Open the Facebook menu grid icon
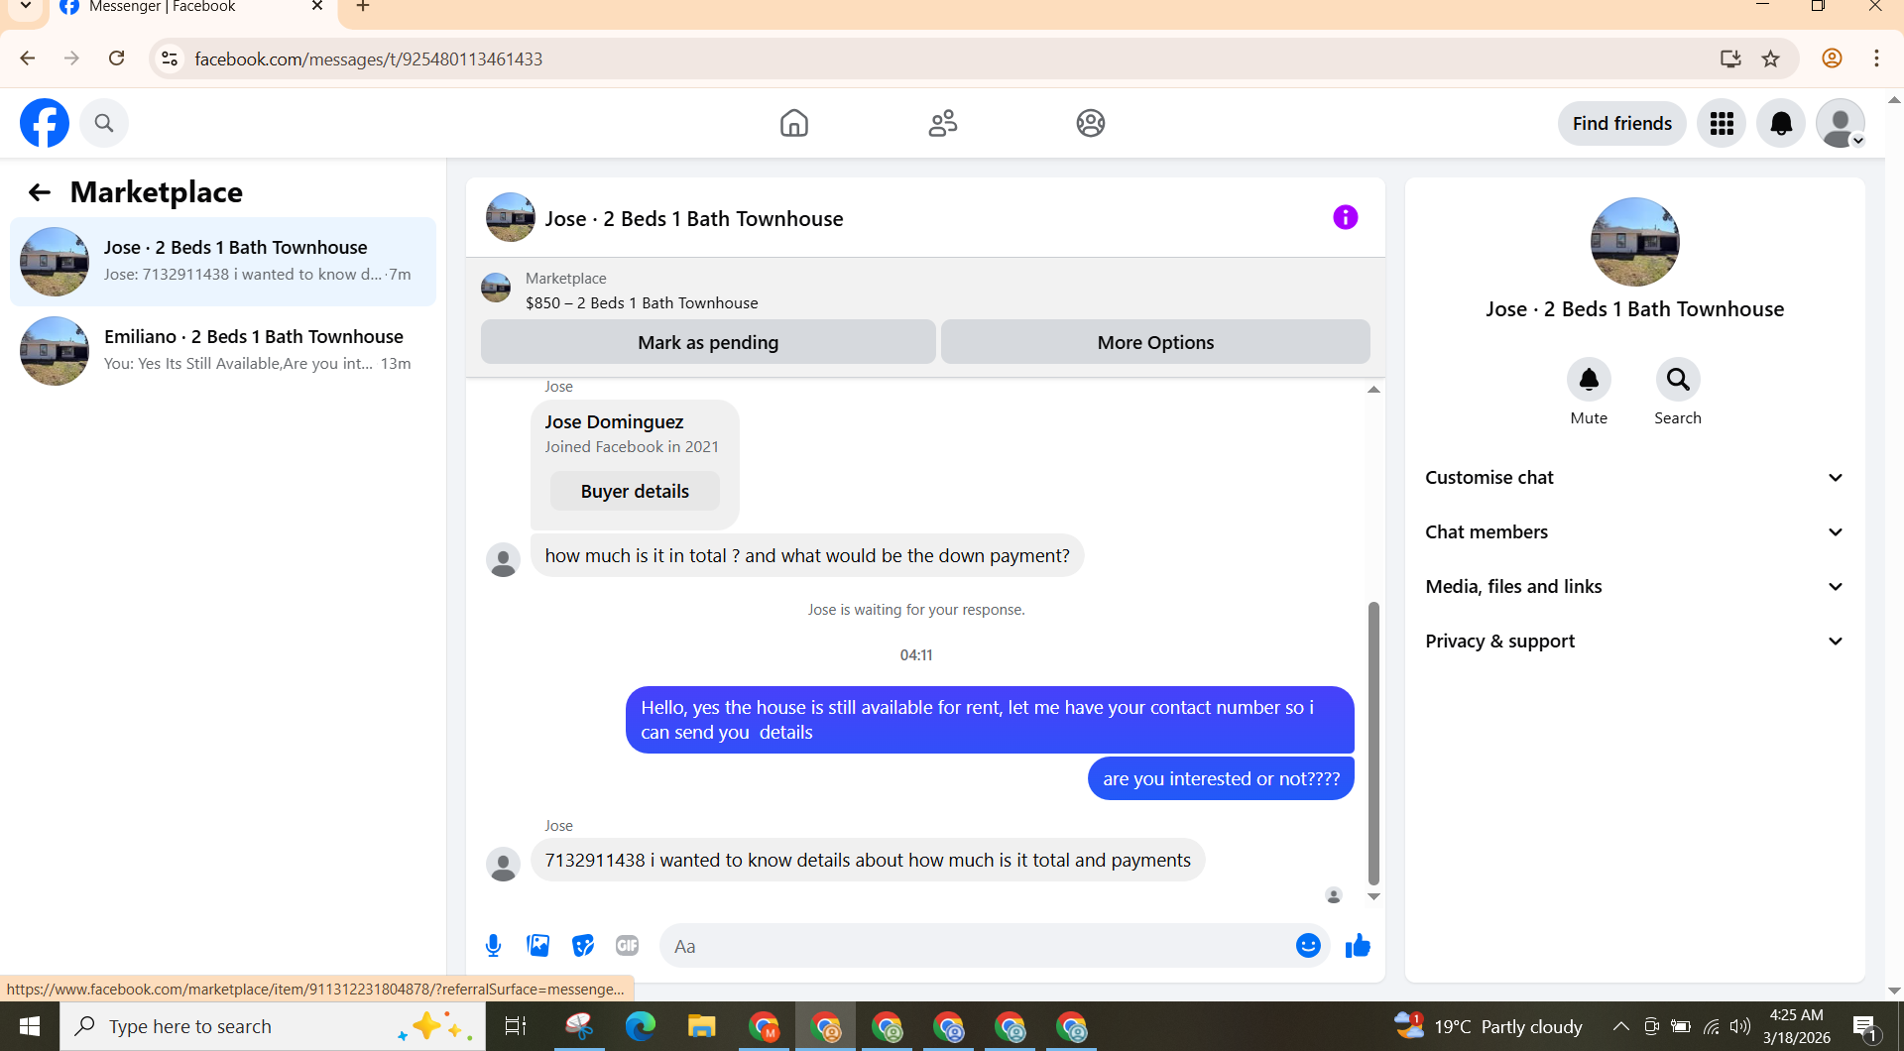Screen dimensions: 1904x1051 [1722, 123]
